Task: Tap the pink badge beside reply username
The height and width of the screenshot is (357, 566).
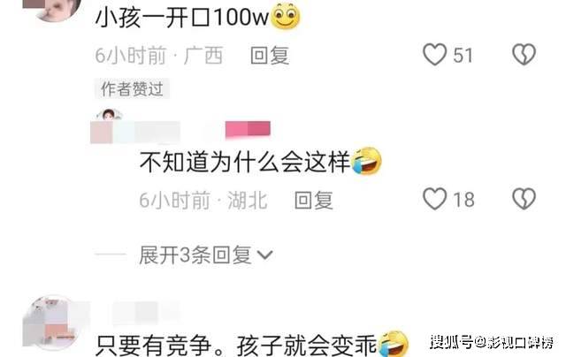Action: coord(248,130)
